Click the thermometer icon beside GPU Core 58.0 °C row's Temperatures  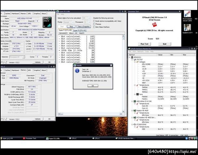click(x=137, y=113)
